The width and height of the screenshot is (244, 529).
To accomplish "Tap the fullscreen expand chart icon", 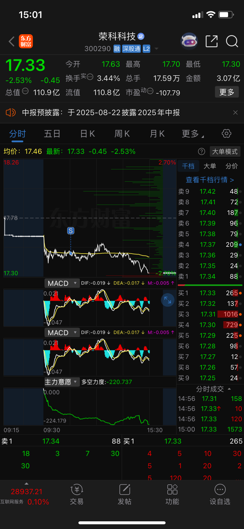I will point(168,300).
